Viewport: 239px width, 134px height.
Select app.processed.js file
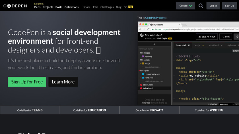(153, 67)
